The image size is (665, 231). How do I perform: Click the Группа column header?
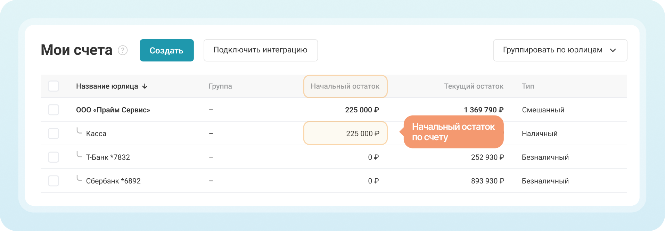coord(220,86)
